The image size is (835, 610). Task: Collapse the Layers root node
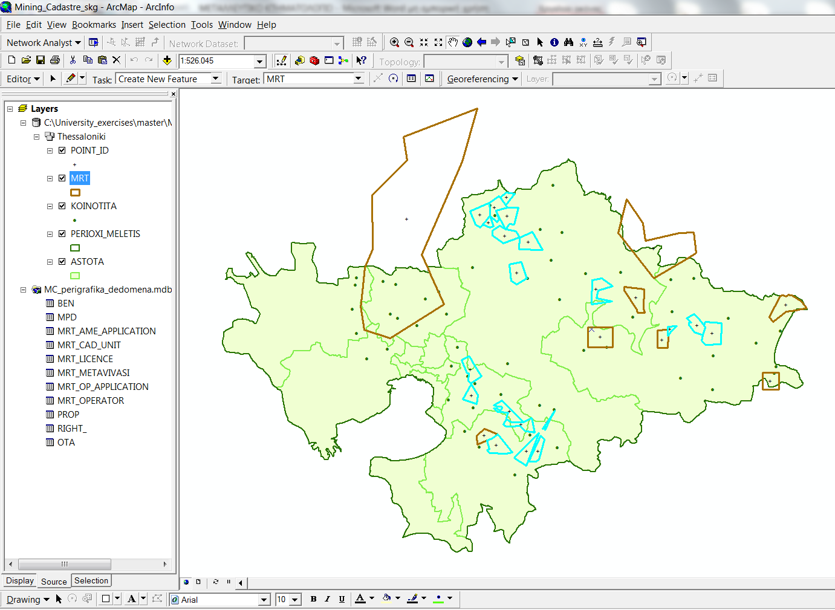click(x=10, y=109)
